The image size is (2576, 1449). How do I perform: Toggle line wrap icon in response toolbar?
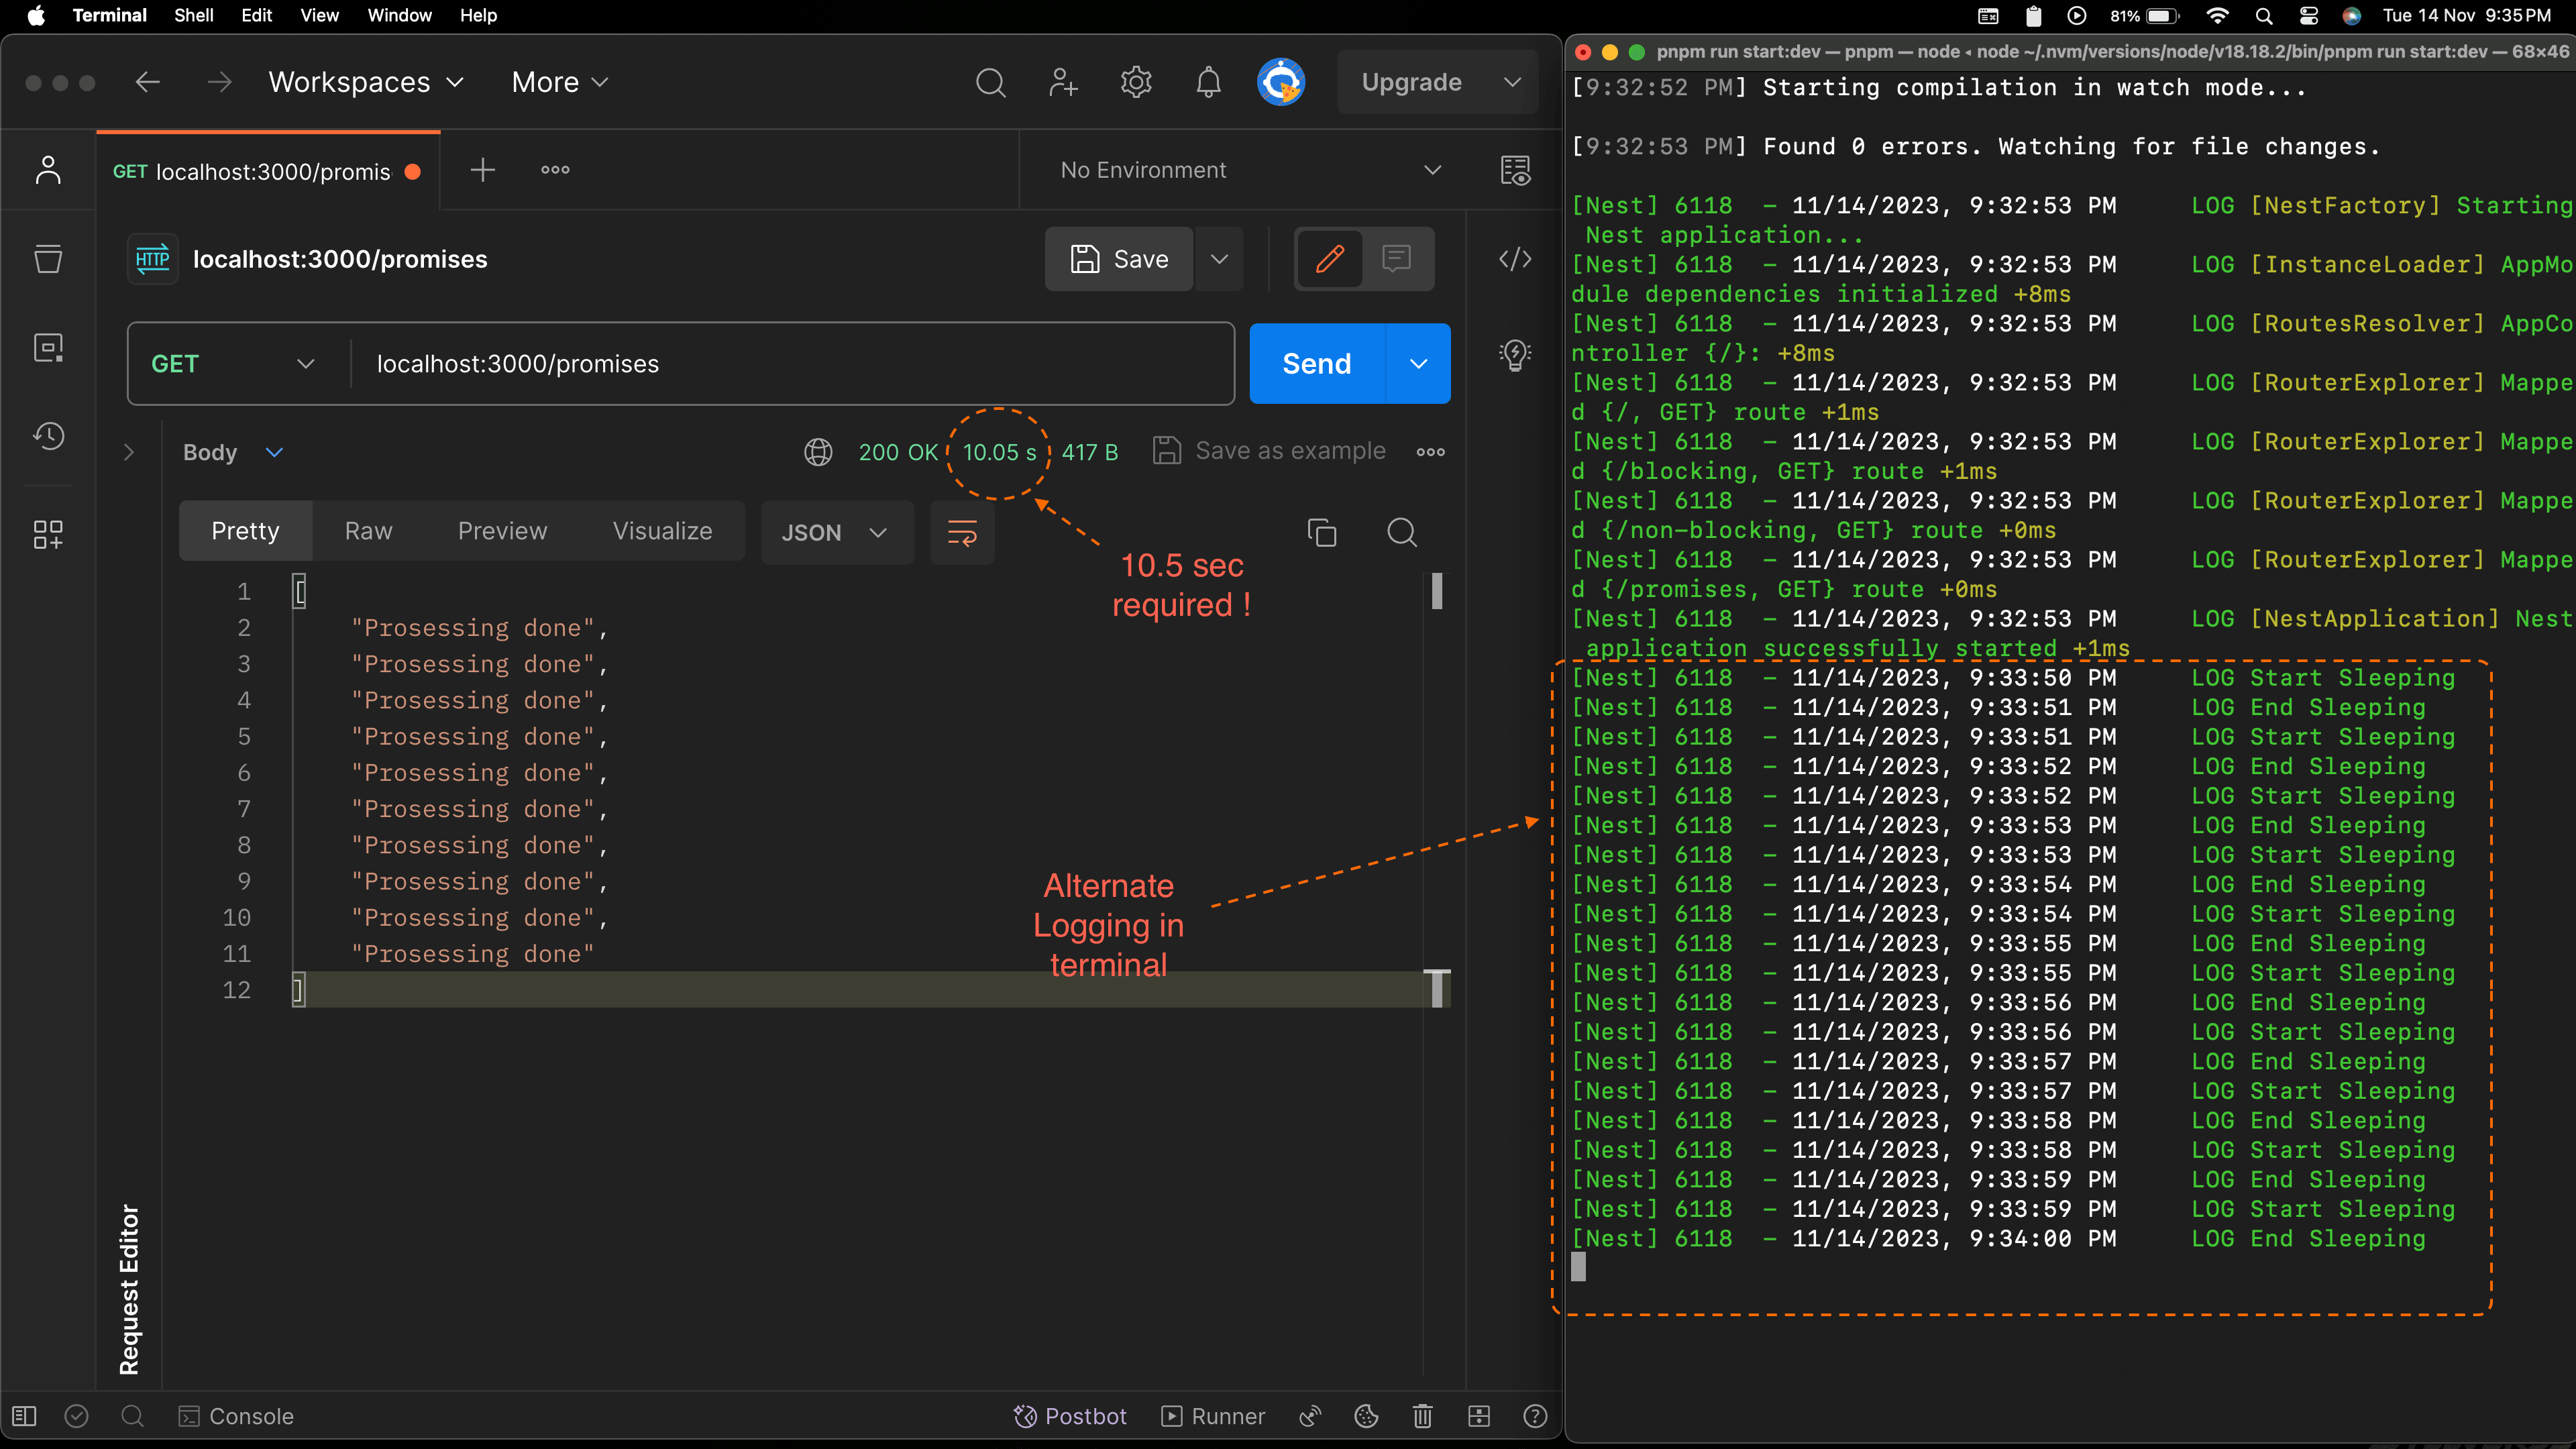[x=962, y=532]
